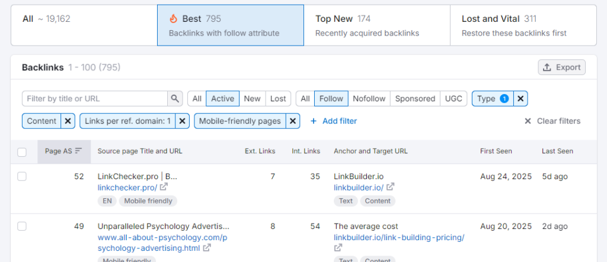Open linkbuilder.io/link-building-pricing/ target link

tap(399, 237)
